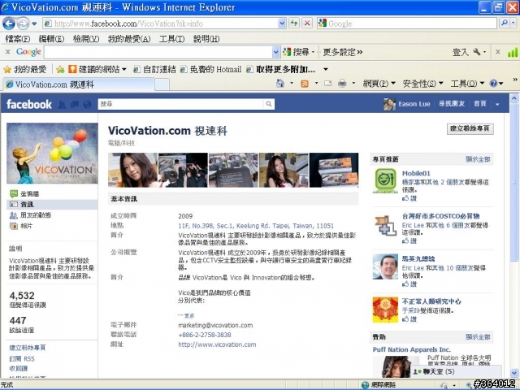Open the http://www.vicovation.com link
520x390 pixels.
217,344
